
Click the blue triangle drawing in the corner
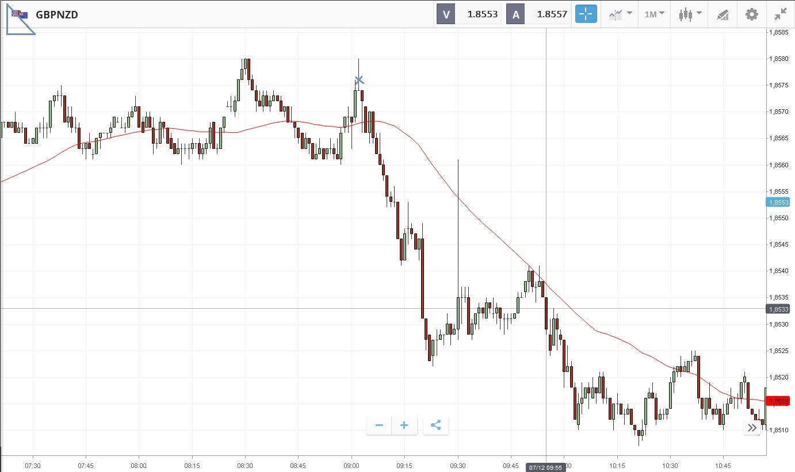(16, 24)
